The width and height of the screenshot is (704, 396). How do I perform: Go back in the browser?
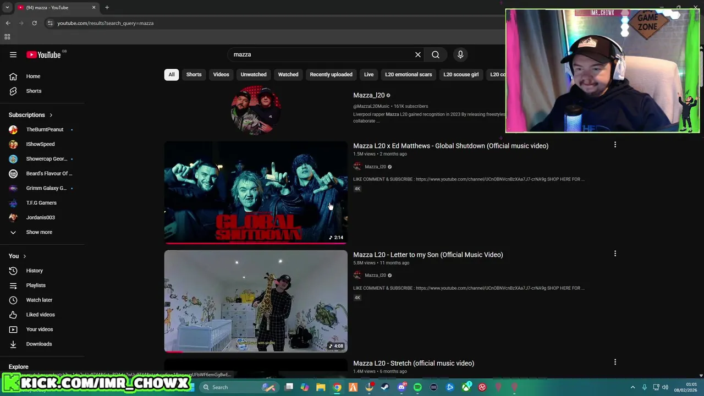(8, 23)
